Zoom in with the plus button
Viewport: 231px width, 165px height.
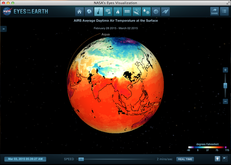point(225,70)
